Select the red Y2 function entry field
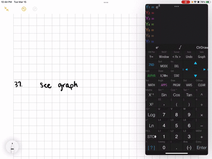This screenshot has height=159, width=212. click(177, 13)
